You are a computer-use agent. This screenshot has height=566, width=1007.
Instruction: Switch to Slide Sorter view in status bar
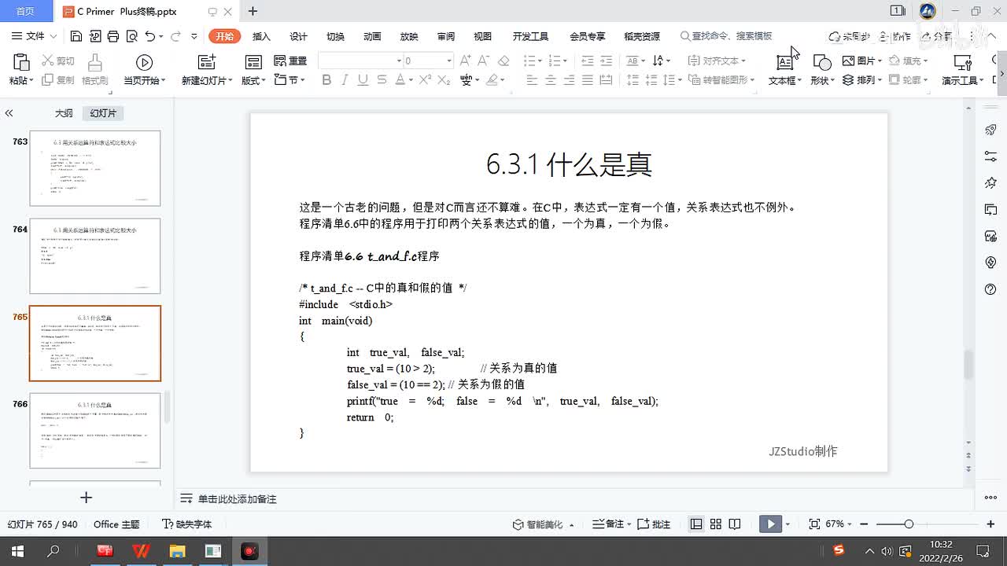tap(716, 524)
